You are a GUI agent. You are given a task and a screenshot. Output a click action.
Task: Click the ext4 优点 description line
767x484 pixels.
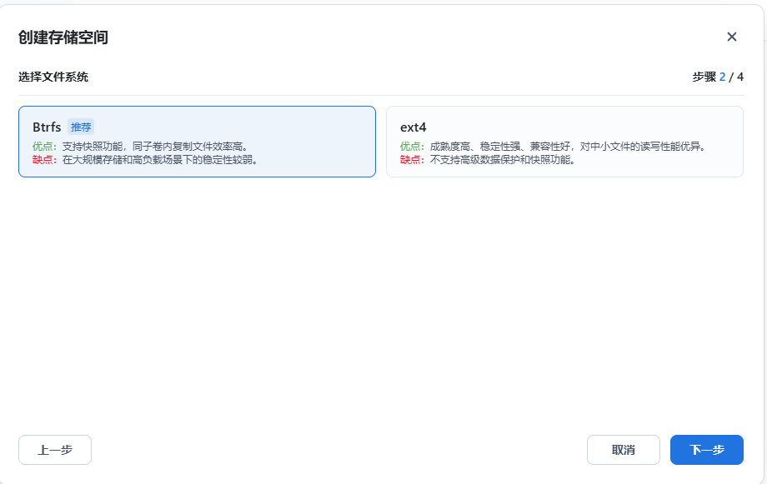pos(554,146)
